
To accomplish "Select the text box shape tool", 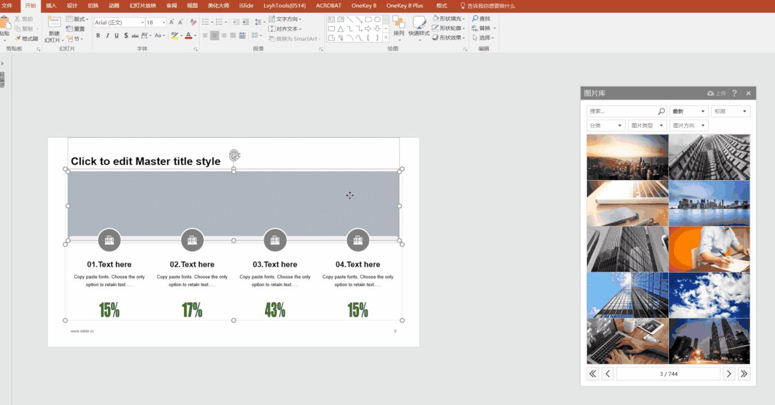I will pos(331,20).
